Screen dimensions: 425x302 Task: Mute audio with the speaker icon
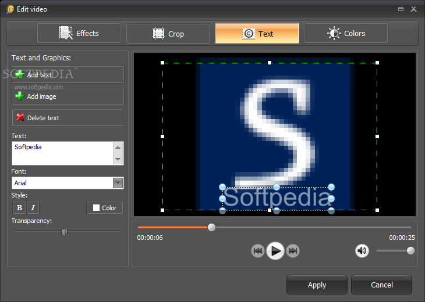pos(362,251)
